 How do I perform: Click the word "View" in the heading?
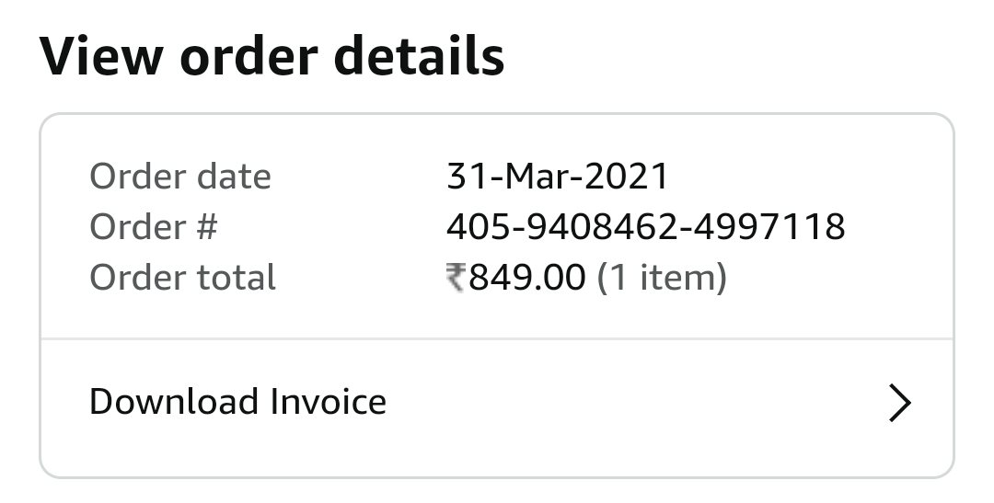point(100,56)
